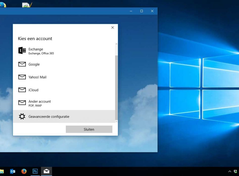Pick Yahoo! Mail account type
The height and width of the screenshot is (176, 239).
click(x=64, y=77)
